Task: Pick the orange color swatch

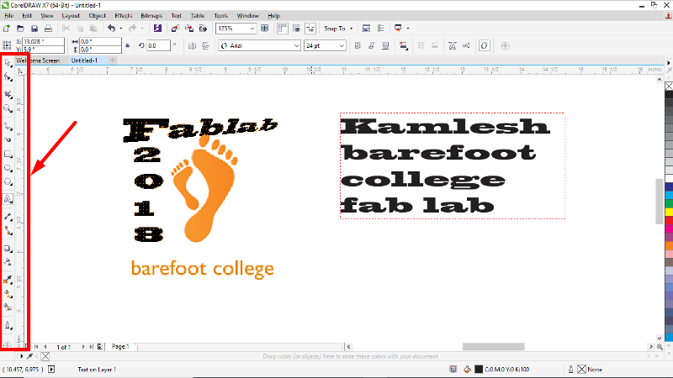Action: (669, 245)
